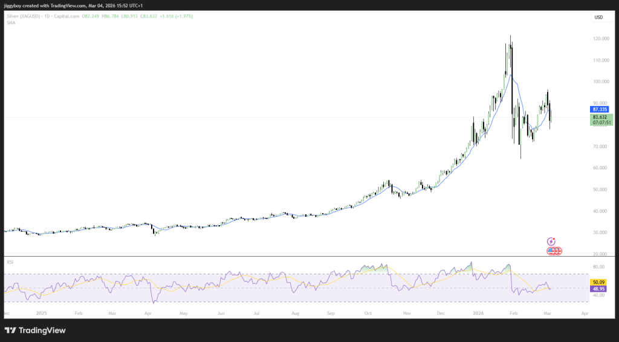Click the 120.000 price axis level
Image resolution: width=619 pixels, height=342 pixels.
(x=600, y=39)
